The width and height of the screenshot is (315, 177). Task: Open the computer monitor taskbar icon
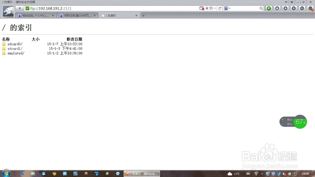pos(22,174)
